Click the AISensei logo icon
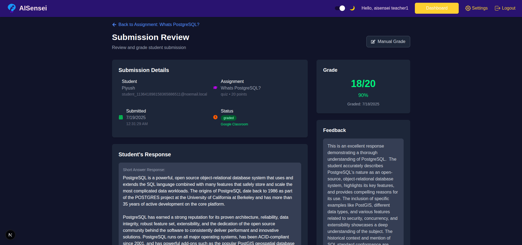This screenshot has height=245, width=522. coord(12,8)
